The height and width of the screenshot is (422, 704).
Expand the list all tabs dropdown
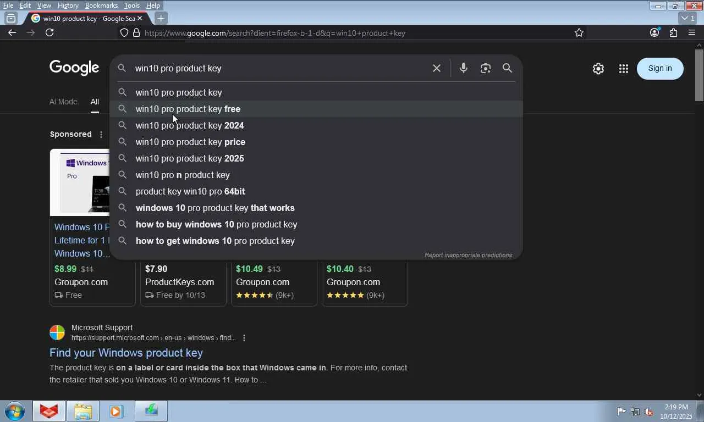[x=688, y=18]
